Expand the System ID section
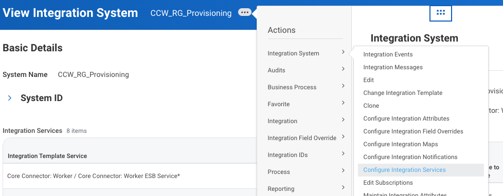Image resolution: width=503 pixels, height=196 pixels. (10, 98)
